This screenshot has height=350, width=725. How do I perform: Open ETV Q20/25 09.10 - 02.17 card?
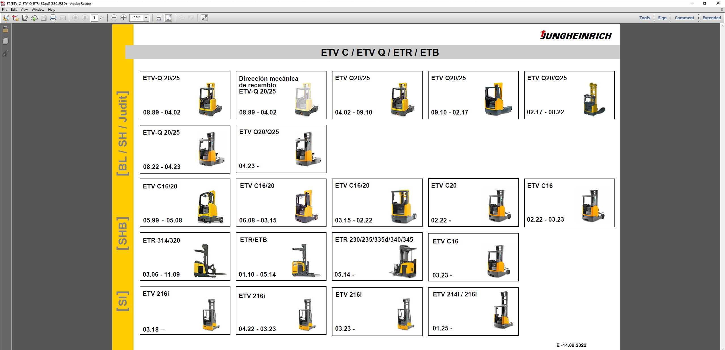point(473,95)
